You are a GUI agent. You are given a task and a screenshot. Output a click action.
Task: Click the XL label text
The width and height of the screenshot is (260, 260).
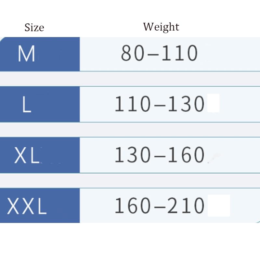click(27, 155)
